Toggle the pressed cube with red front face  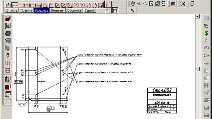pyautogui.click(x=8, y=87)
